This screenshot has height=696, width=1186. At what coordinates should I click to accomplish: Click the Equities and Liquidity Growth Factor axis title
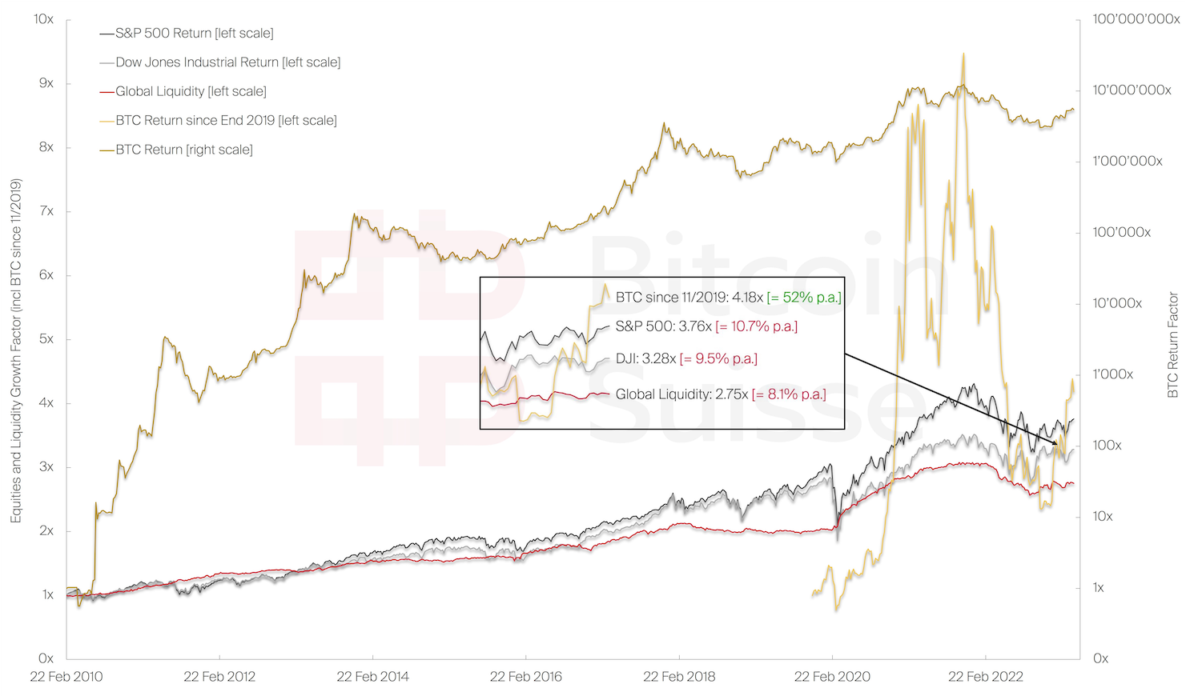coord(16,350)
